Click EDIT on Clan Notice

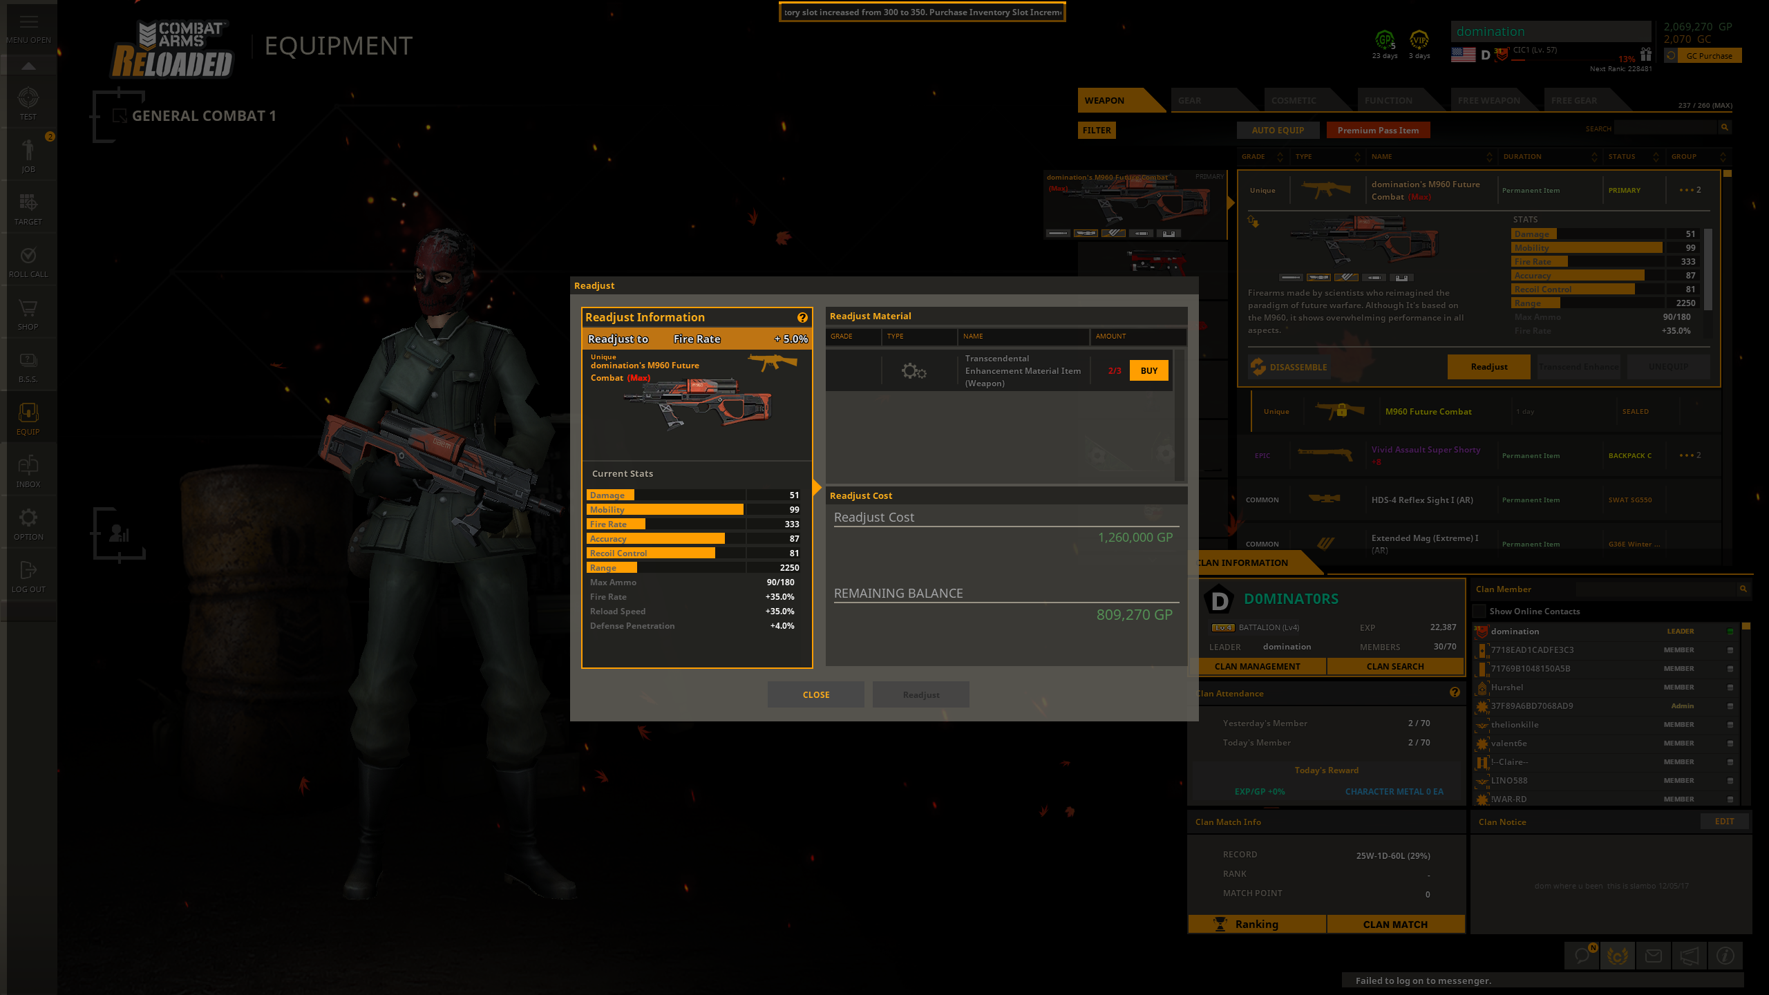(1724, 821)
